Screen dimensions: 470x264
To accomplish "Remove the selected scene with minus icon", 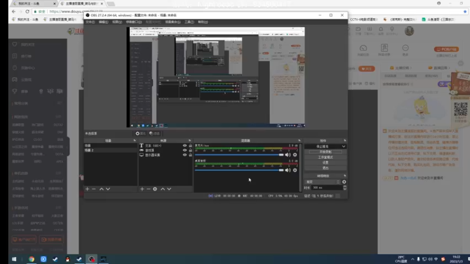I will [94, 189].
